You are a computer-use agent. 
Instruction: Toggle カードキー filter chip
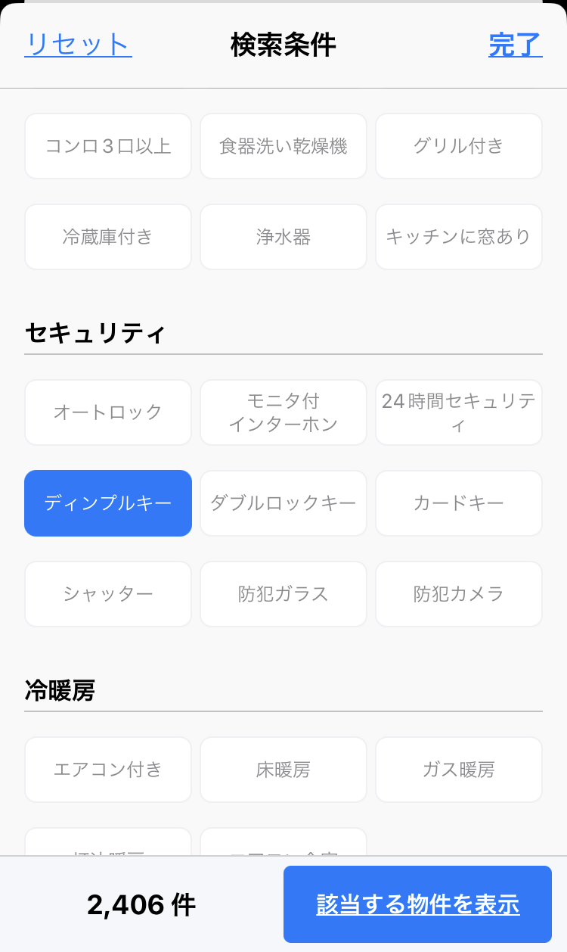pyautogui.click(x=458, y=503)
